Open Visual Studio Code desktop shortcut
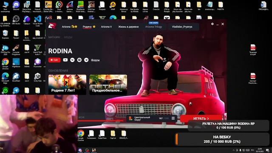The image size is (272, 153). [x=37, y=21]
